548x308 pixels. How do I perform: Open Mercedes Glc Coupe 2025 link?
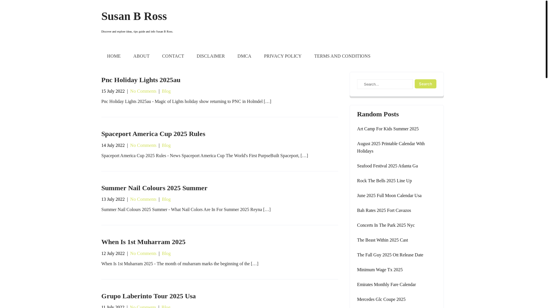(381, 299)
